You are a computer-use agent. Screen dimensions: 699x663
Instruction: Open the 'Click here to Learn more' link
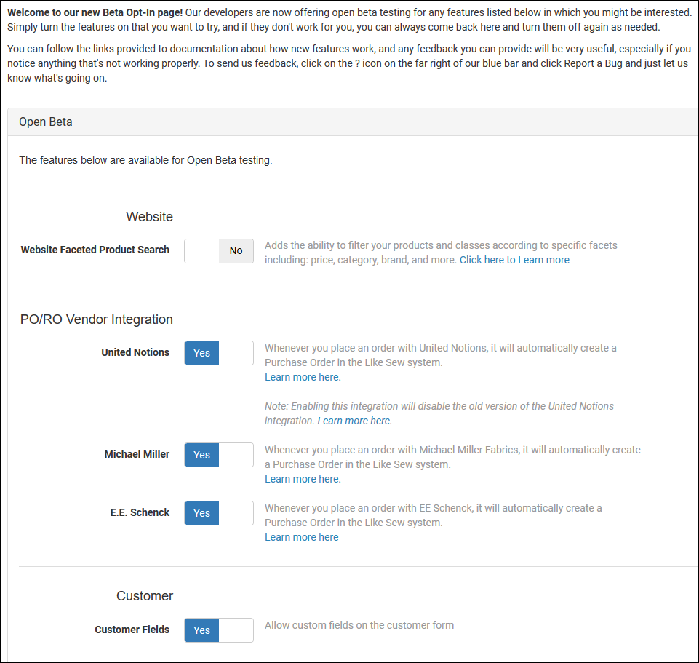[514, 260]
